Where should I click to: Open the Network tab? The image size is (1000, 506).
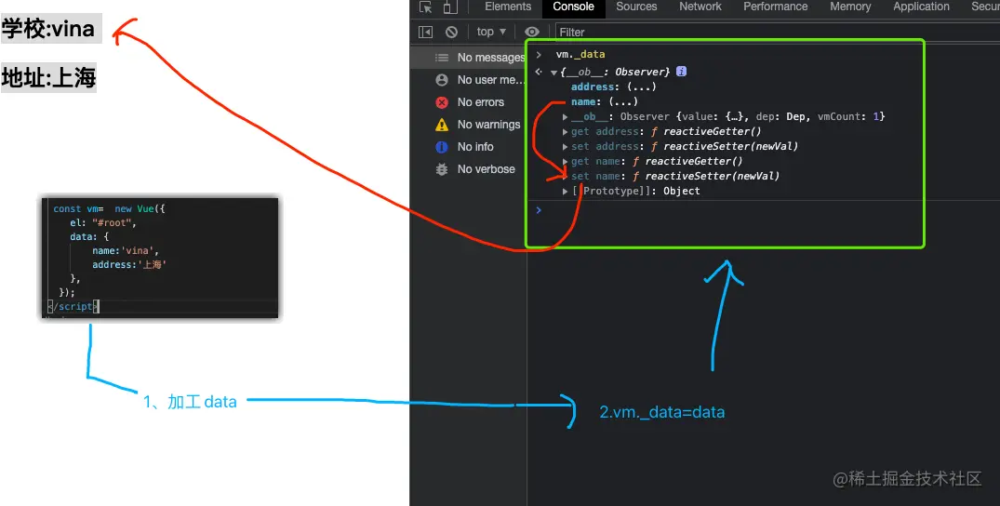[700, 7]
